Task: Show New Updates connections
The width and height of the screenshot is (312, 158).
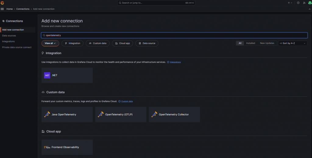Action: 267,43
